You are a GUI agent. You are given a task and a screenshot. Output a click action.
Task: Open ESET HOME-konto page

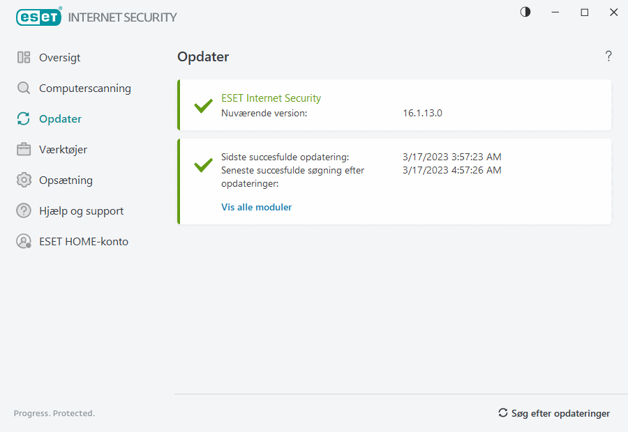[84, 242]
